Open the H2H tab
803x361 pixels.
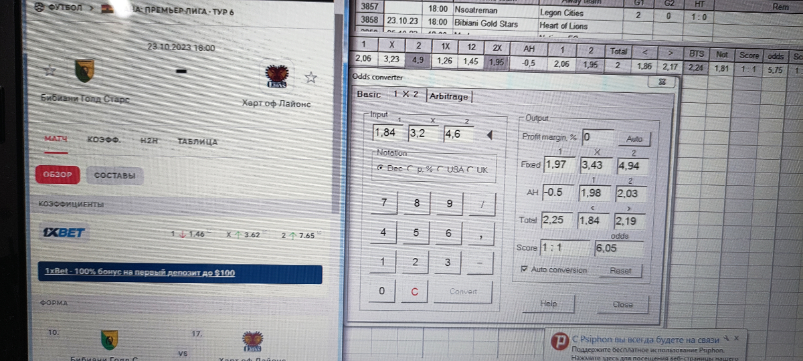point(149,141)
